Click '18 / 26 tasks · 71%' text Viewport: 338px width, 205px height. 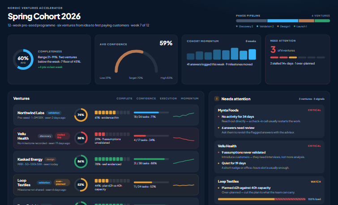(x=145, y=117)
